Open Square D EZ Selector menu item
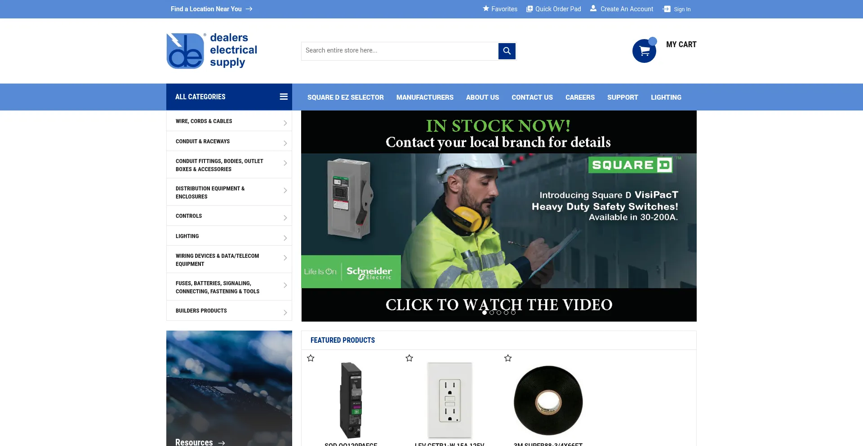Screen dimensions: 863x446 click(x=345, y=97)
